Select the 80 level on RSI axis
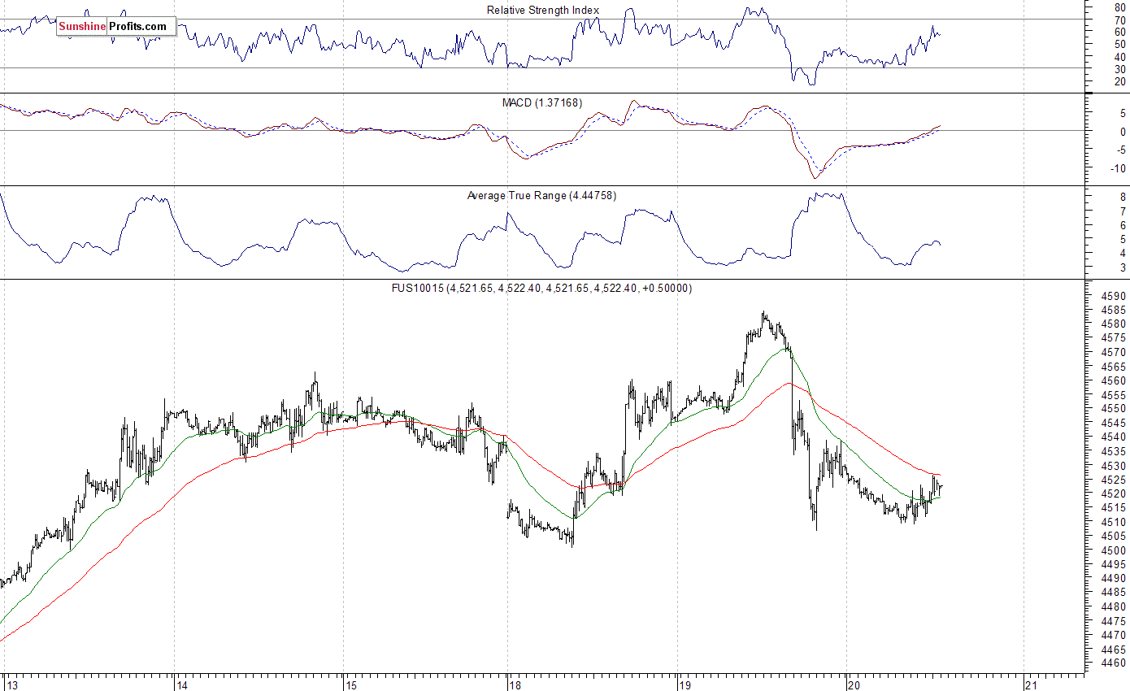This screenshot has height=691, width=1130. pyautogui.click(x=1120, y=7)
